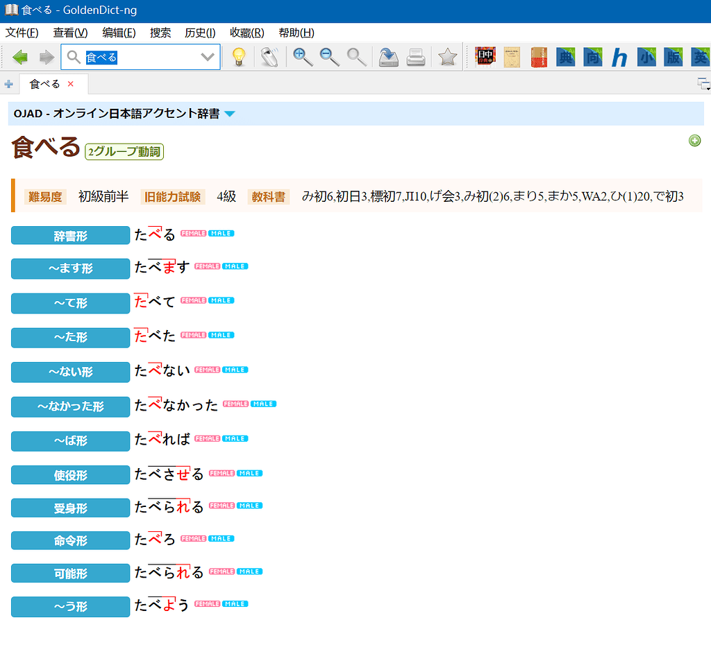Image resolution: width=711 pixels, height=645 pixels.
Task: Click the 2グループ動詞 badge
Action: pos(124,152)
